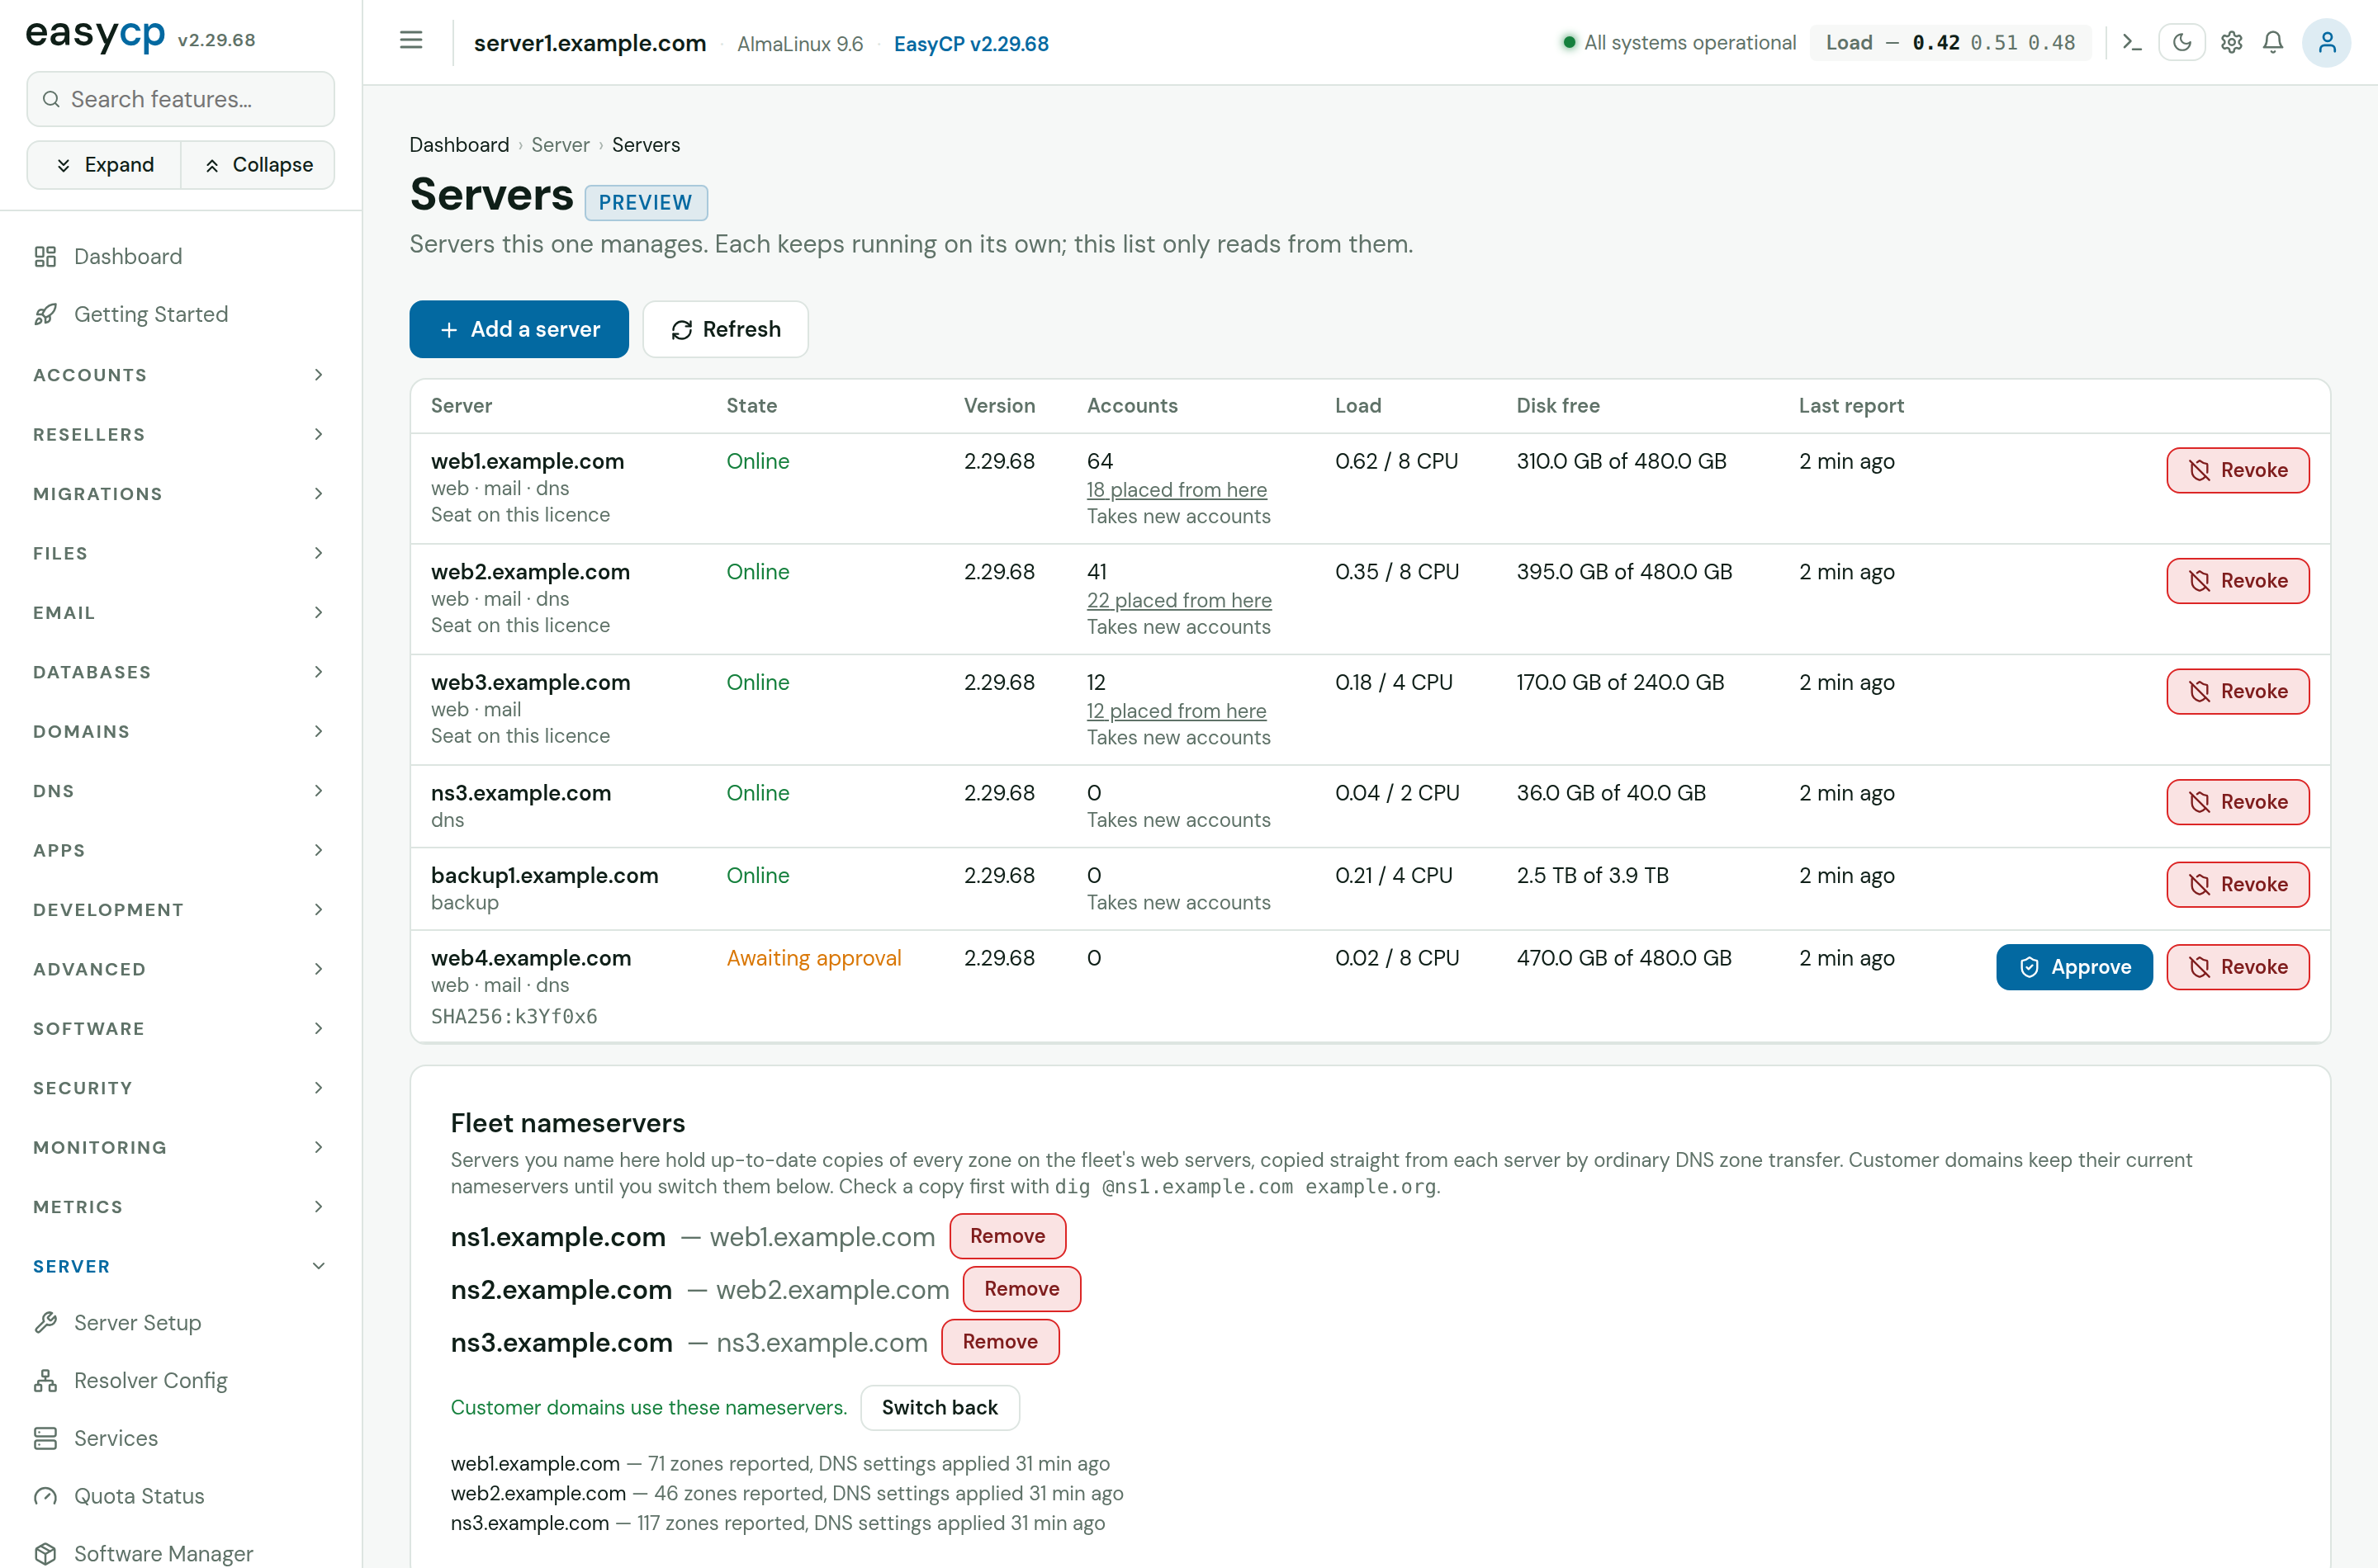Revoke backup1.example.com server
This screenshot has width=2378, height=1568.
click(x=2238, y=884)
